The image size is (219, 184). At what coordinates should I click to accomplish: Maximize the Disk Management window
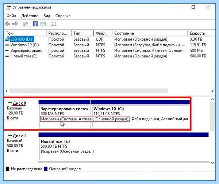click(x=193, y=7)
